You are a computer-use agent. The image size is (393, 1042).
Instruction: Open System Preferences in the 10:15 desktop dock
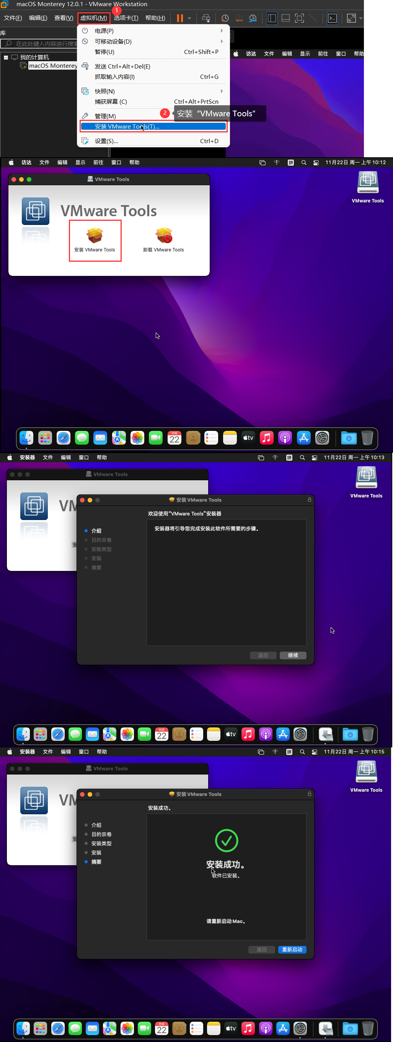click(x=300, y=1028)
